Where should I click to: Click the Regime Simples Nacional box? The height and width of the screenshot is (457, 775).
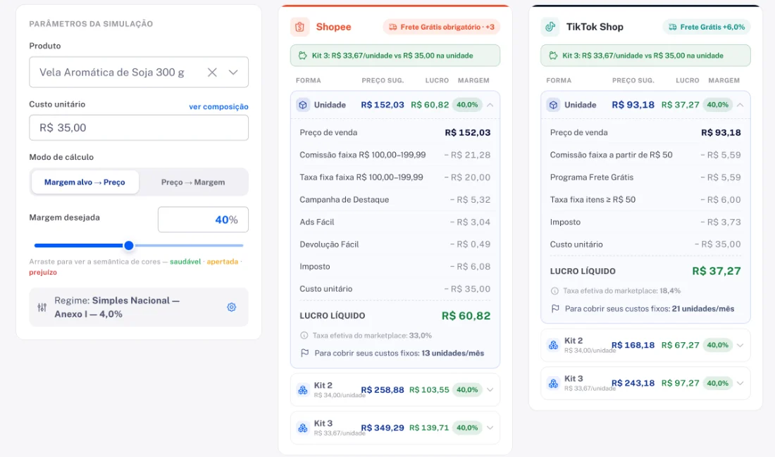click(138, 307)
